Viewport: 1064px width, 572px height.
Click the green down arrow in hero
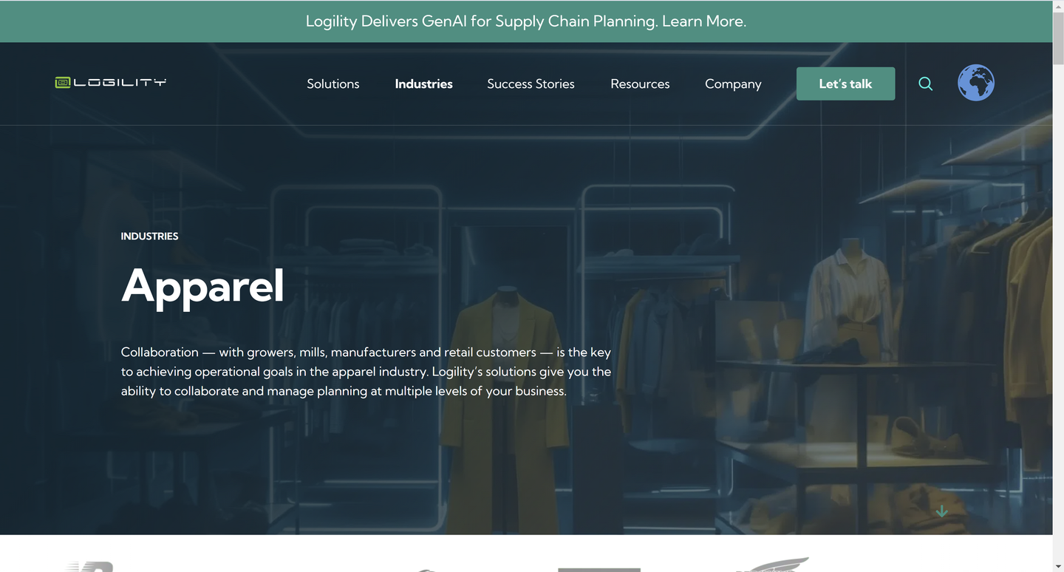pyautogui.click(x=941, y=511)
